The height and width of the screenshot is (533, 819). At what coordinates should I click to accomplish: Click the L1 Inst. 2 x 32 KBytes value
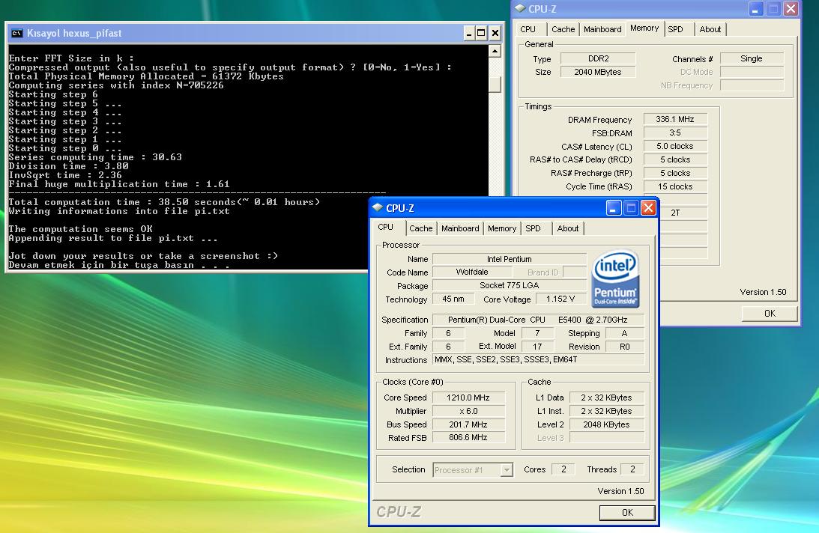point(606,412)
